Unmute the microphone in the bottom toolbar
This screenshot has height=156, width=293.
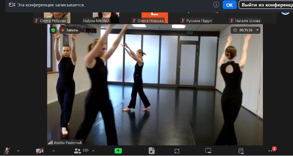pyautogui.click(x=7, y=151)
